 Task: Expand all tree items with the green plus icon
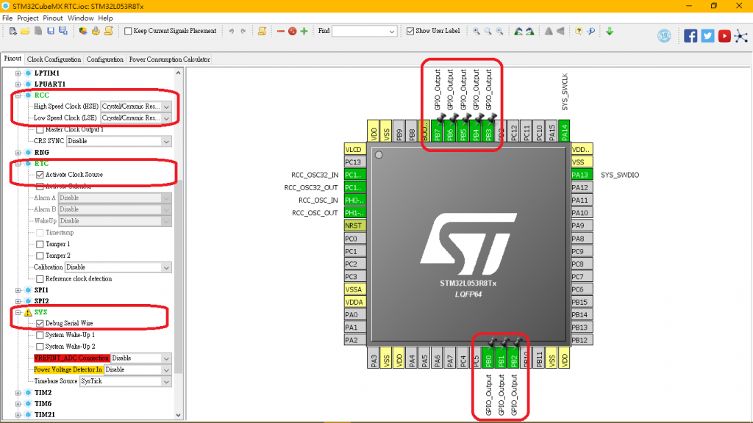pyautogui.click(x=304, y=31)
